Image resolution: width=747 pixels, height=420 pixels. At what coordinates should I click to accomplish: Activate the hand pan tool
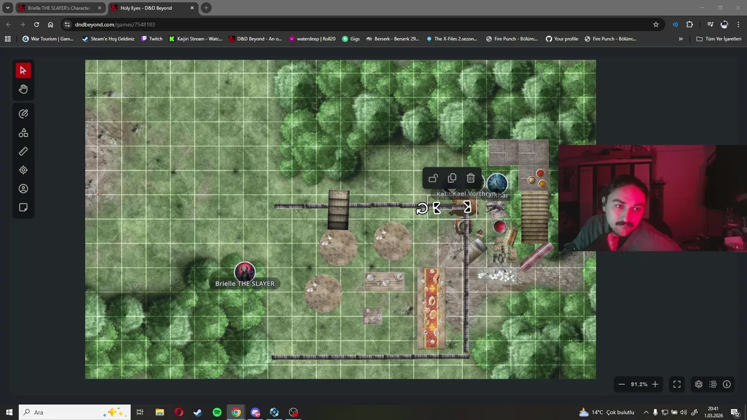click(23, 89)
